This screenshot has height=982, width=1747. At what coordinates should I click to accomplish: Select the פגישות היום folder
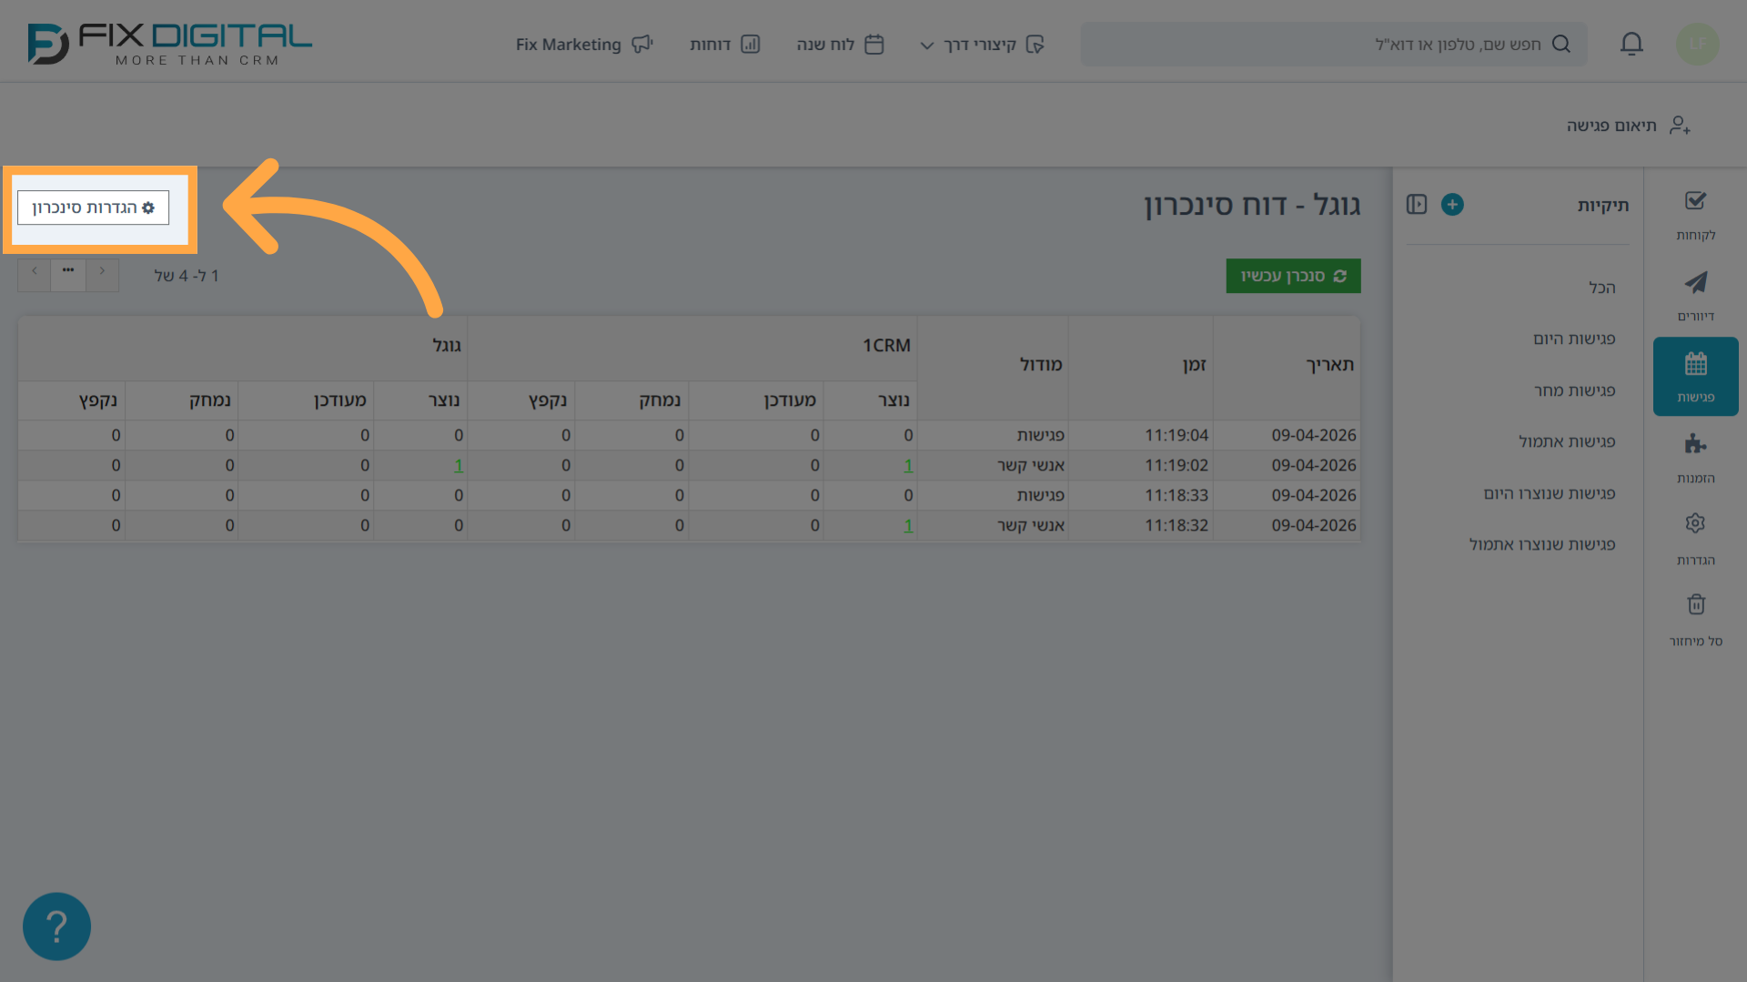click(1574, 339)
